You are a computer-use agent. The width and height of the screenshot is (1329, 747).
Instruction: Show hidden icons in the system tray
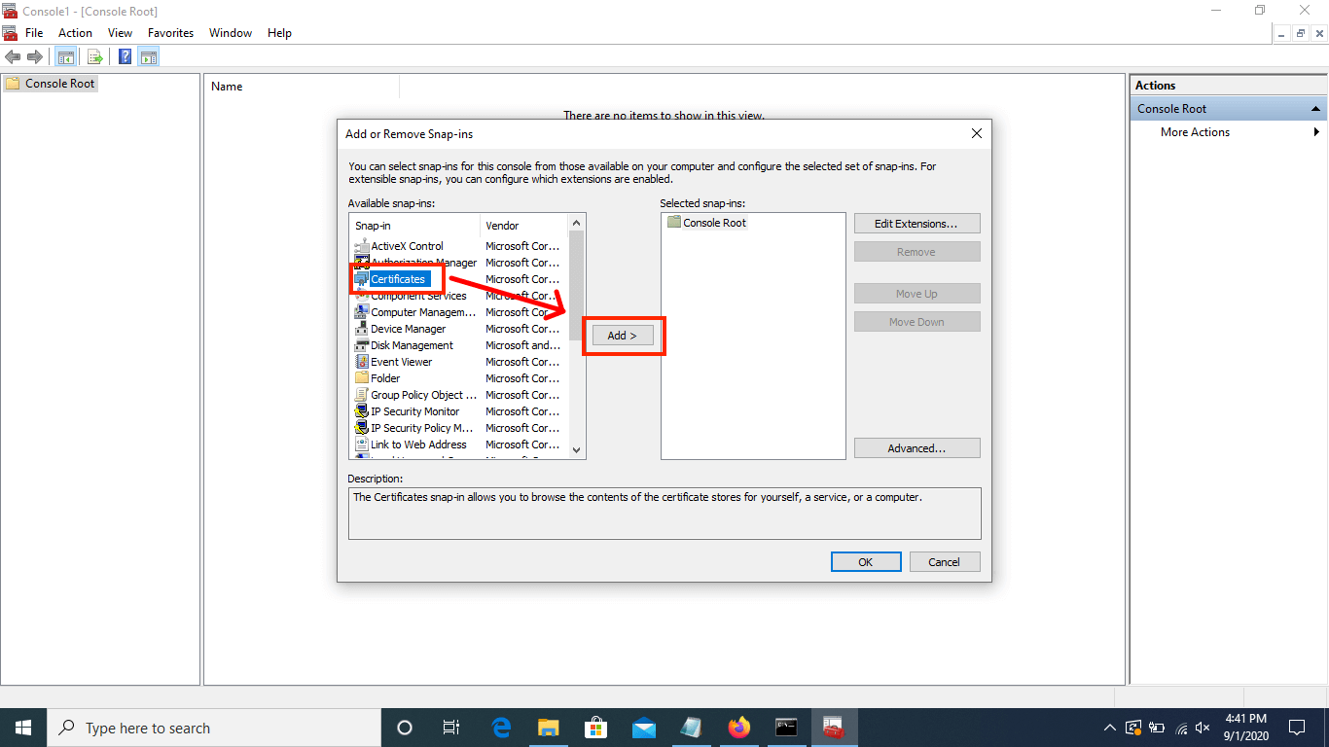click(1109, 727)
